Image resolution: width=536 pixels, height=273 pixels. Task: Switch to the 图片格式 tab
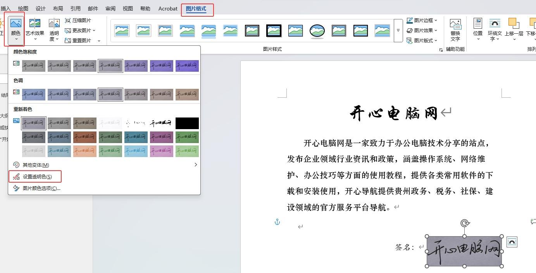(196, 9)
